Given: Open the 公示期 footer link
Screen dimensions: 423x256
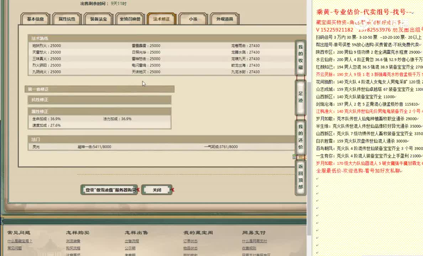Looking at the screenshot, I should click(130, 248).
